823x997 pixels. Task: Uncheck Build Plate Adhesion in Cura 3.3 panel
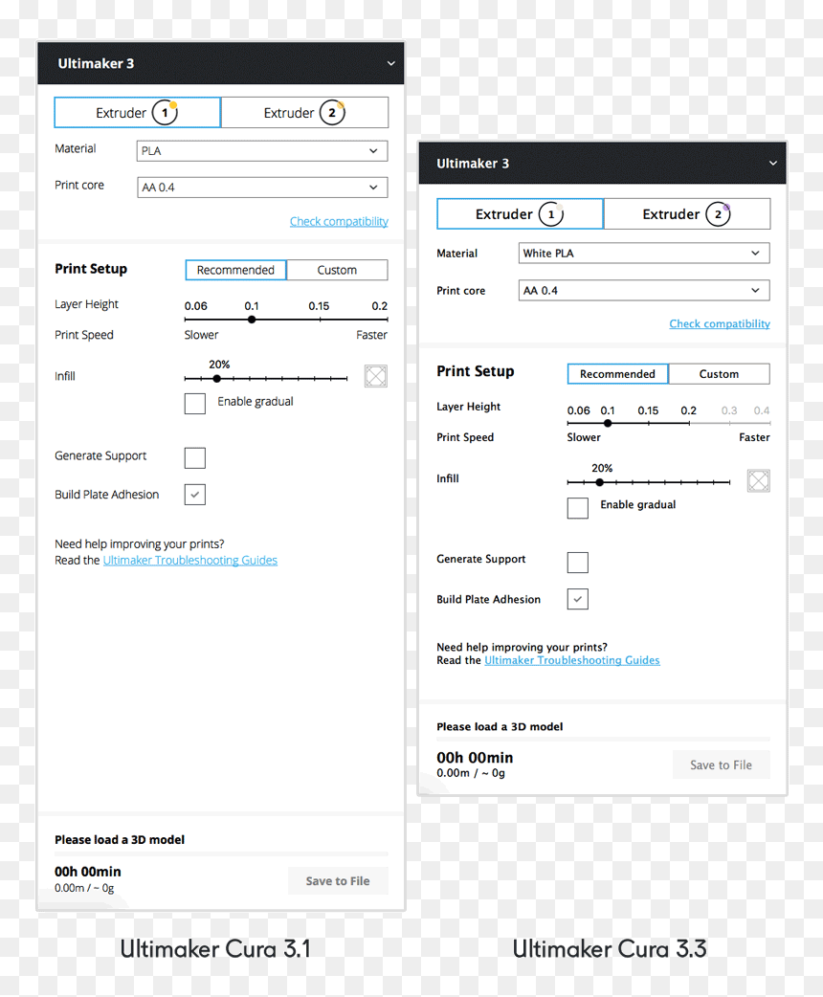pyautogui.click(x=577, y=599)
